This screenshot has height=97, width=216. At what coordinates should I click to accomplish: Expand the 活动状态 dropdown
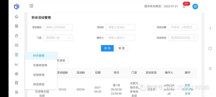click(x=183, y=38)
